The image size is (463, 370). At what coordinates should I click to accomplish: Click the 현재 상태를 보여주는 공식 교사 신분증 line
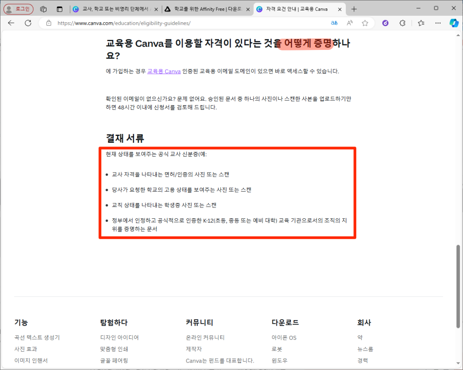[x=156, y=154]
